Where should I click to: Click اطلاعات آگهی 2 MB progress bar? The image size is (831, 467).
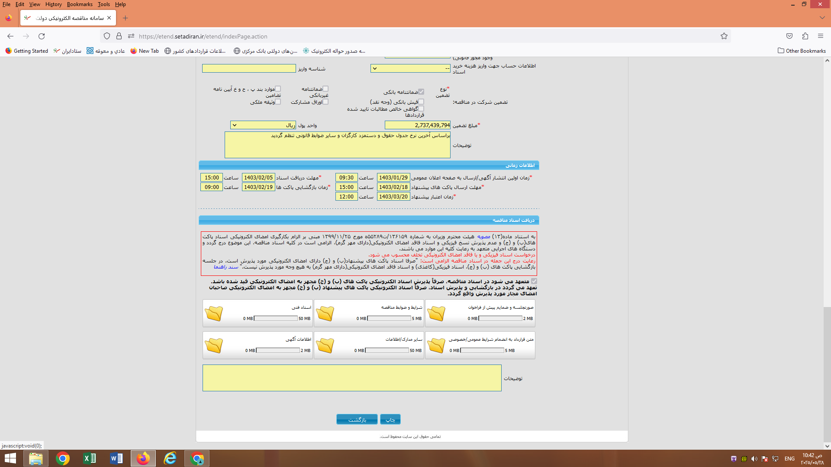(278, 350)
